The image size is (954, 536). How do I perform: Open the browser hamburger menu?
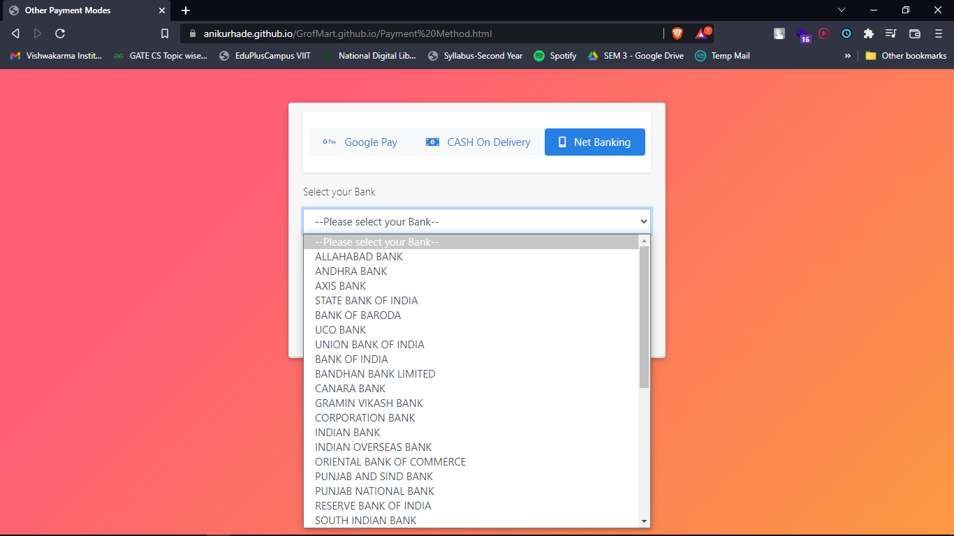coord(939,33)
